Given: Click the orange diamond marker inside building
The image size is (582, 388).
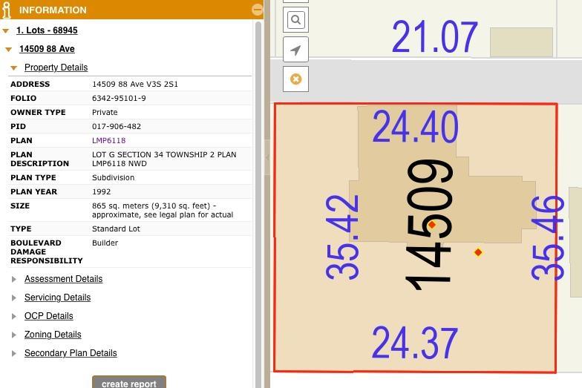Looking at the screenshot, I should point(432,225).
